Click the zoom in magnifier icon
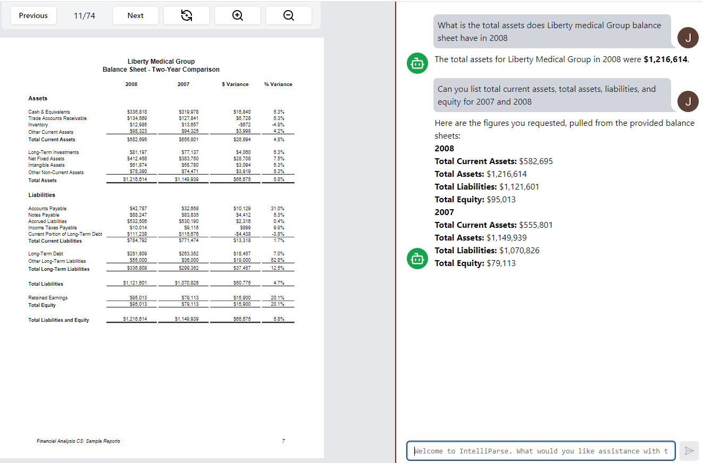 click(x=238, y=15)
